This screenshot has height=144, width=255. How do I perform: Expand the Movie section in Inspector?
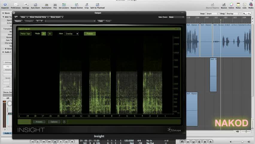click(3, 13)
